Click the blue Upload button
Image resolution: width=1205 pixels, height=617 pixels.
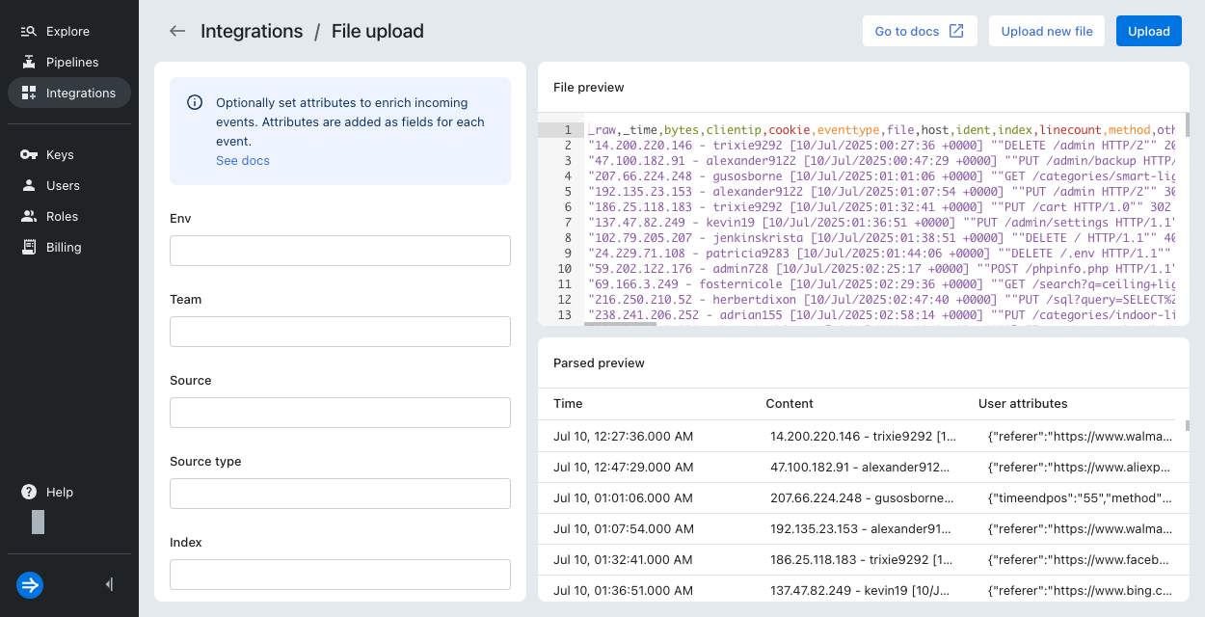1149,31
